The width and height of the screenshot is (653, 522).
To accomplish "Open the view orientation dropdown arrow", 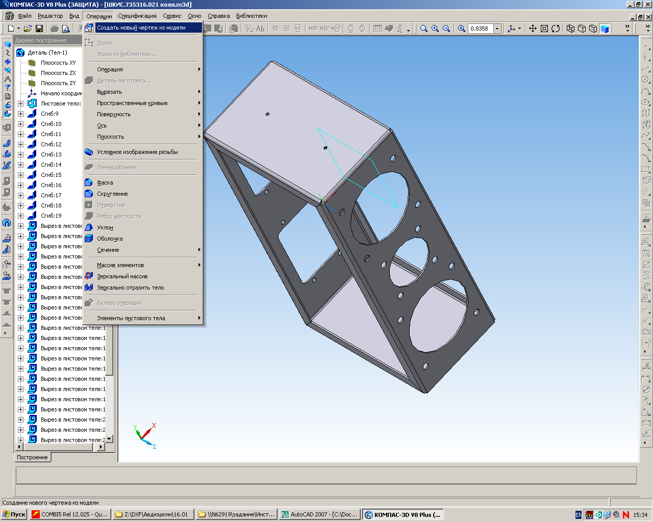I will (519, 29).
